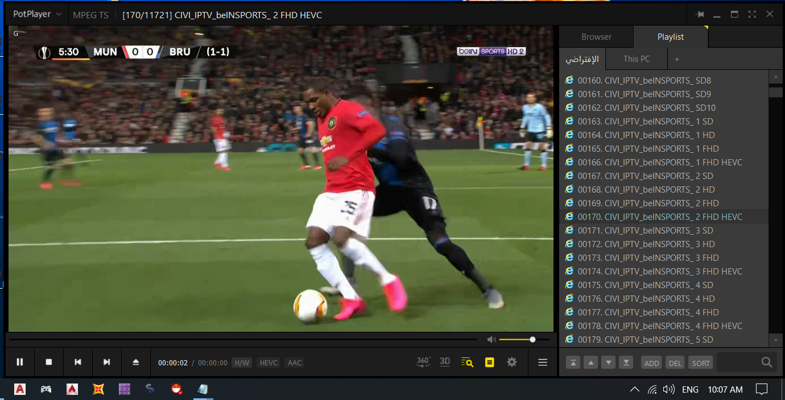
Task: Enter fullscreen with the fullscreen icon
Action: (752, 15)
